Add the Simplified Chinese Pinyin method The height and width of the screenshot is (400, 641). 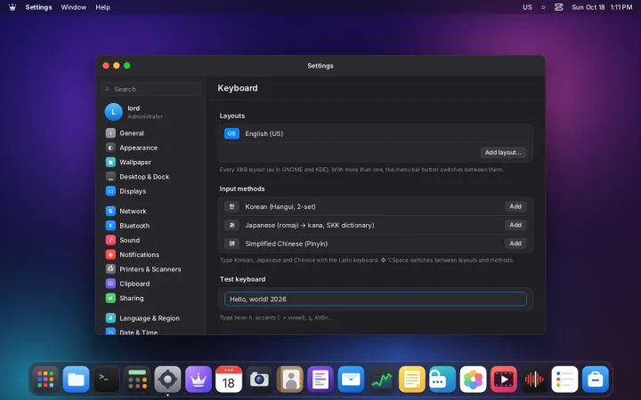click(515, 244)
